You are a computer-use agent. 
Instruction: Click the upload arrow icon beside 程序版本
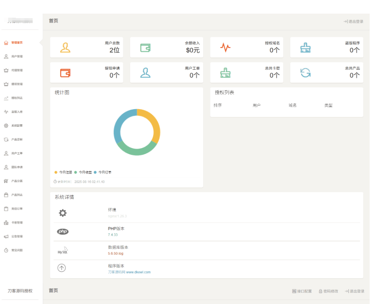62,268
